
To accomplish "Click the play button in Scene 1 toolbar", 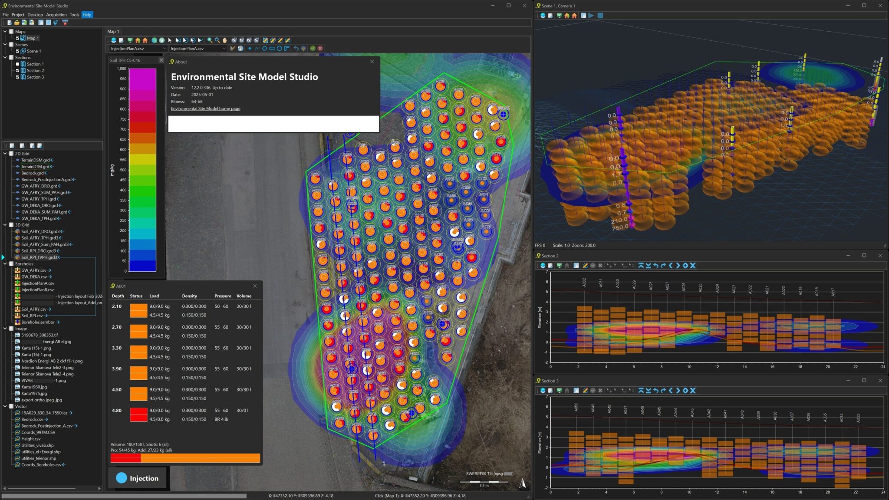I will click(591, 16).
